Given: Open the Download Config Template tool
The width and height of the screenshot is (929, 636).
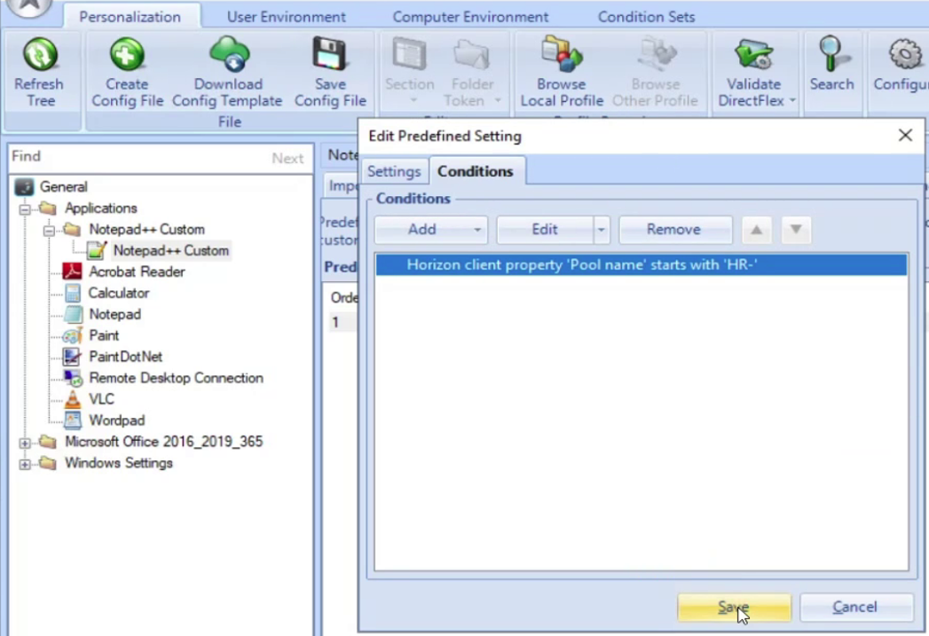Looking at the screenshot, I should (x=227, y=58).
